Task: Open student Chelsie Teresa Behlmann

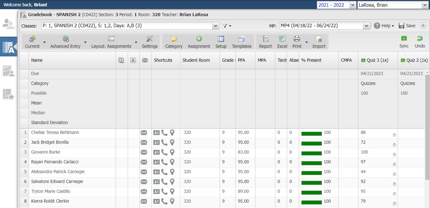Action: tap(55, 132)
